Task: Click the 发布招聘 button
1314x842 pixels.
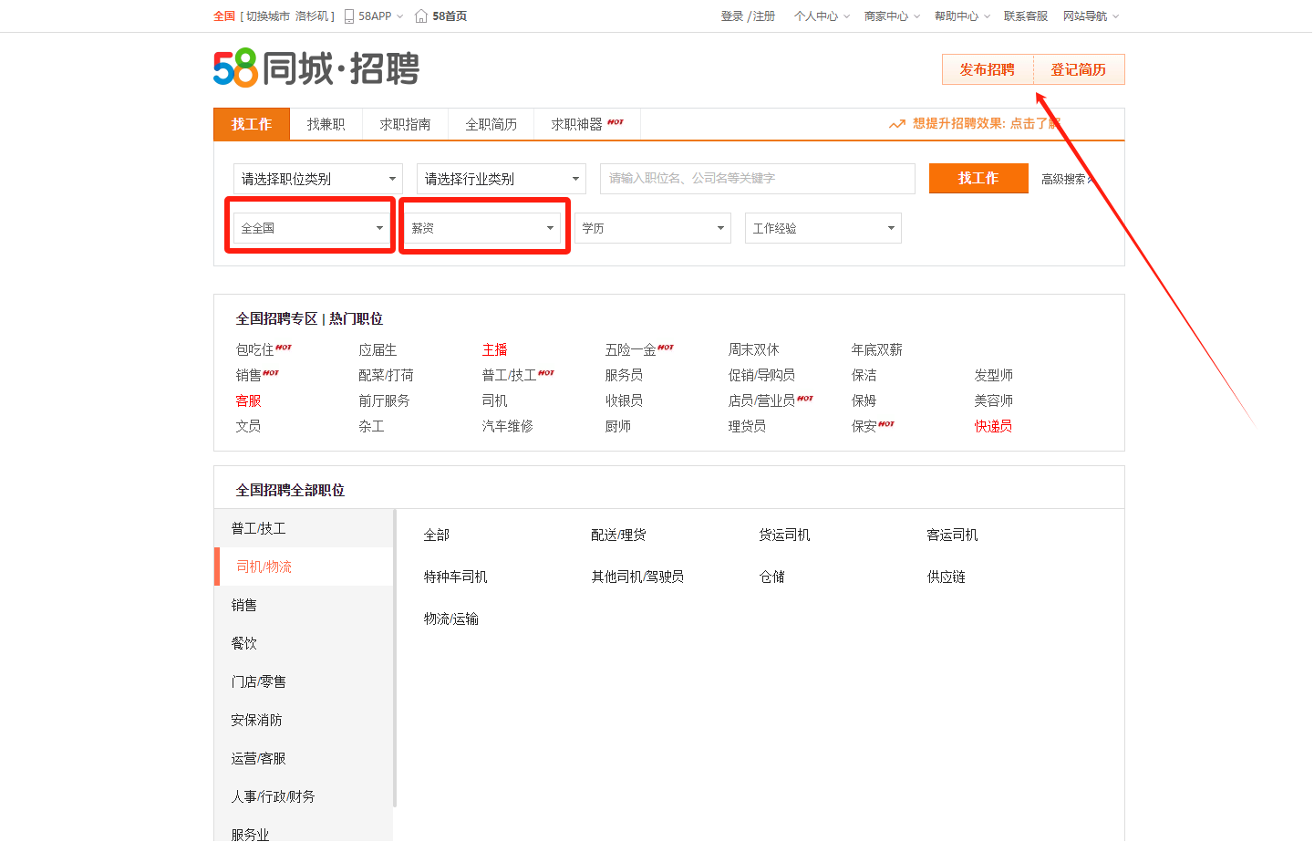Action: point(988,69)
